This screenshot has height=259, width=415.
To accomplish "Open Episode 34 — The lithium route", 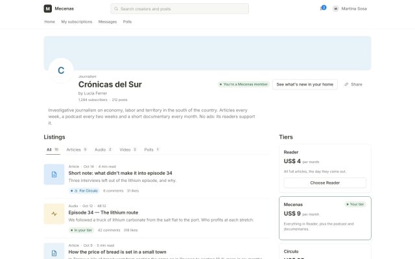I will [x=103, y=212].
